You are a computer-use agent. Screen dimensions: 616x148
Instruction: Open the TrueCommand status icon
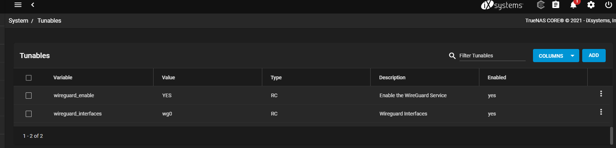coord(541,5)
